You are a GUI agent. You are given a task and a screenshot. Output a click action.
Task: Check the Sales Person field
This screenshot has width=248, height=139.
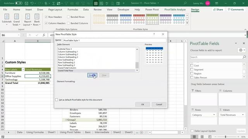[x=192, y=77]
